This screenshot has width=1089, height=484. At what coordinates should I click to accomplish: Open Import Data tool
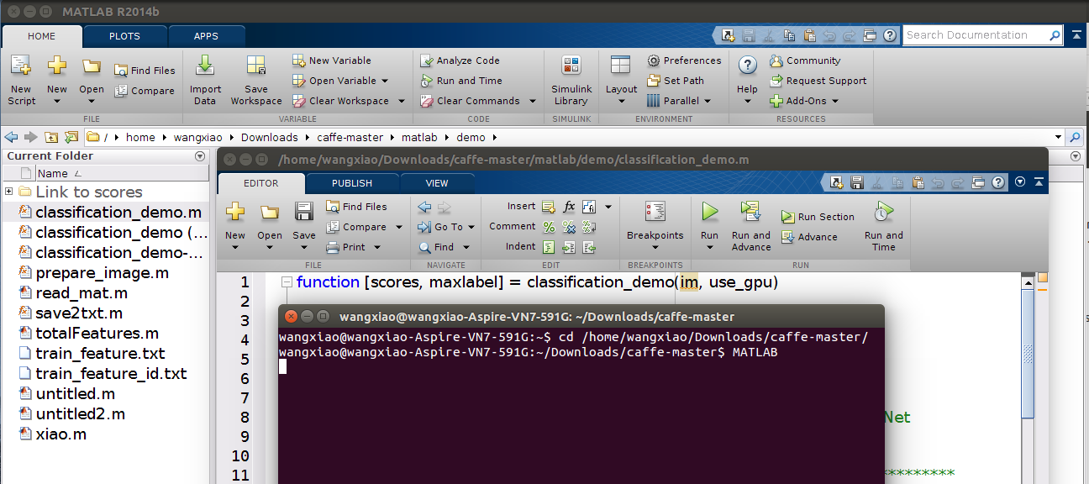[205, 81]
